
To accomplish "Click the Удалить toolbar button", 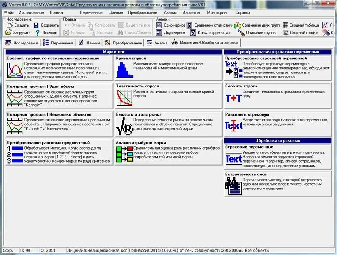I will (x=74, y=33).
